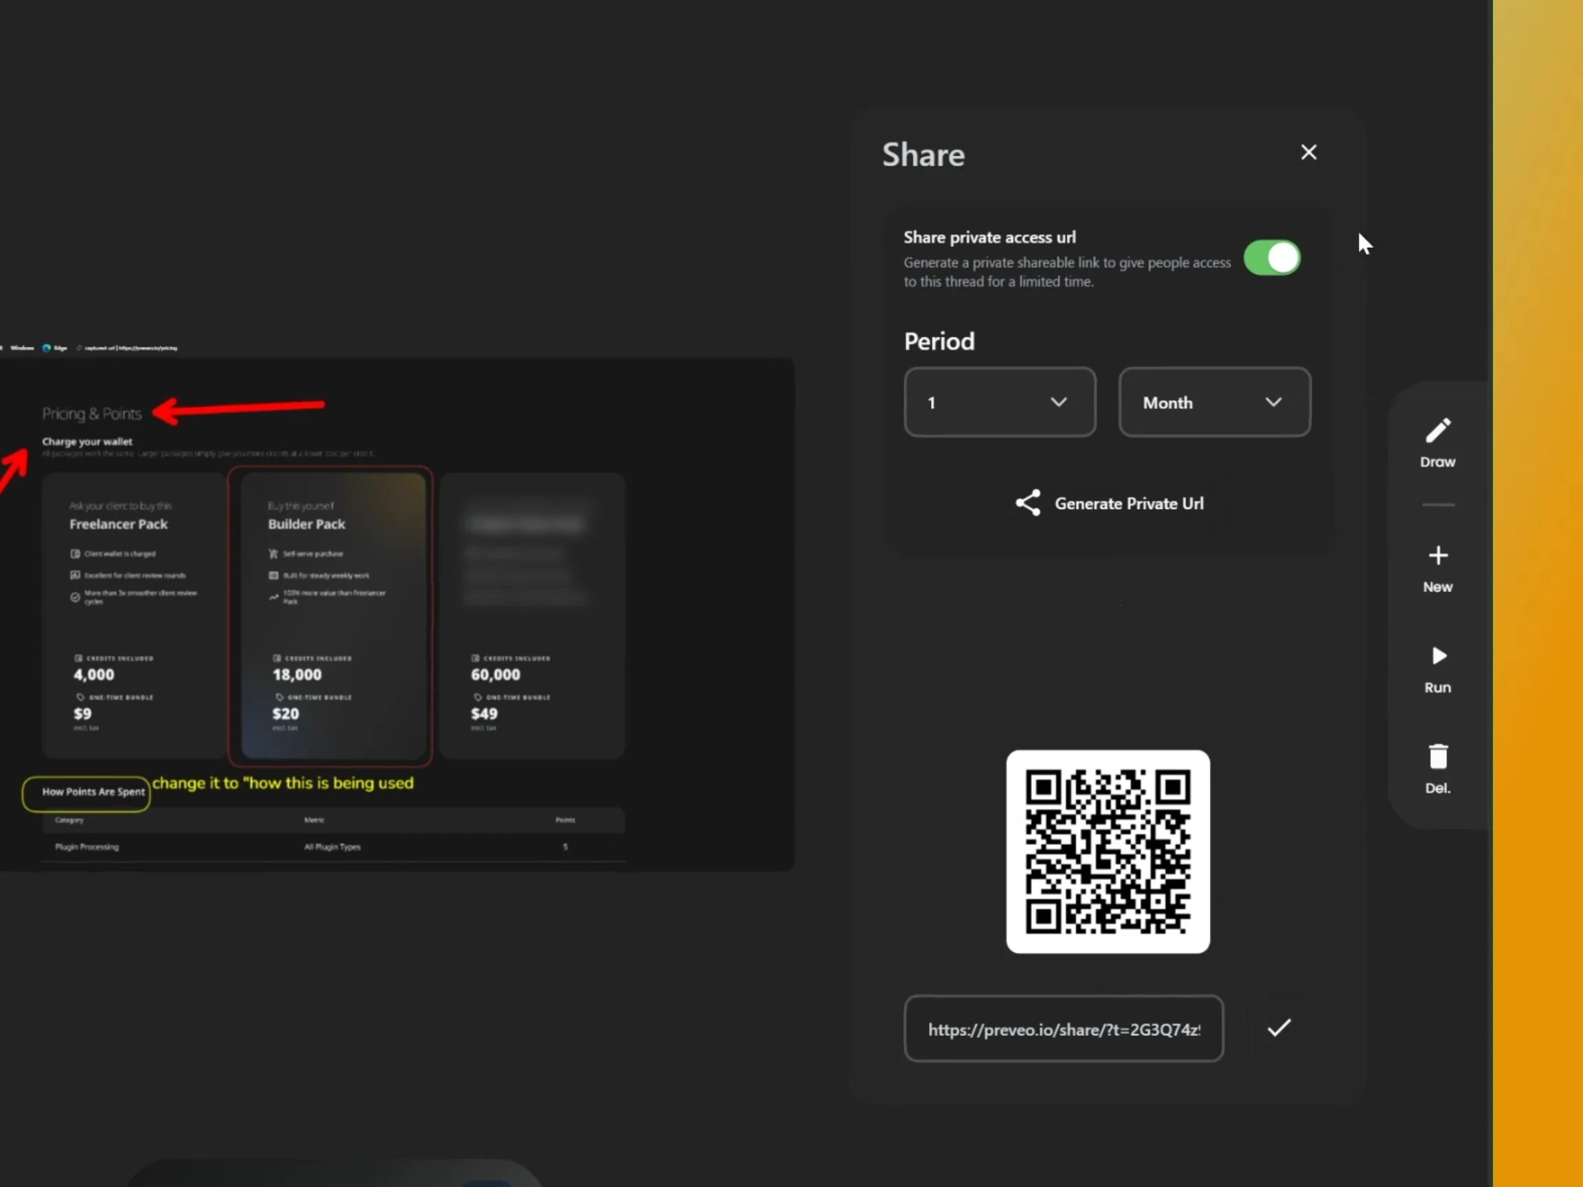
Task: Click the 4,000 credits value
Action: [x=93, y=674]
